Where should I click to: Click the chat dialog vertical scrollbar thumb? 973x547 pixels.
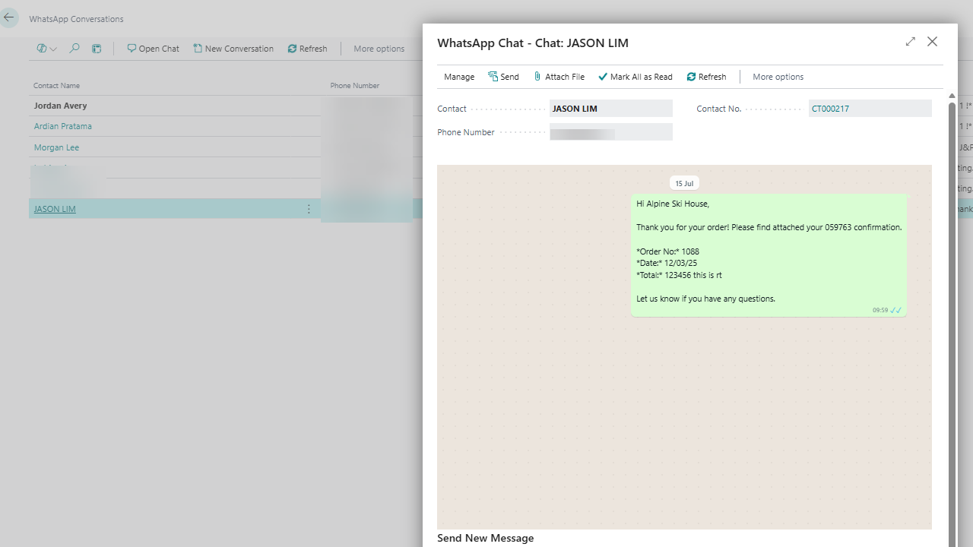click(x=952, y=323)
